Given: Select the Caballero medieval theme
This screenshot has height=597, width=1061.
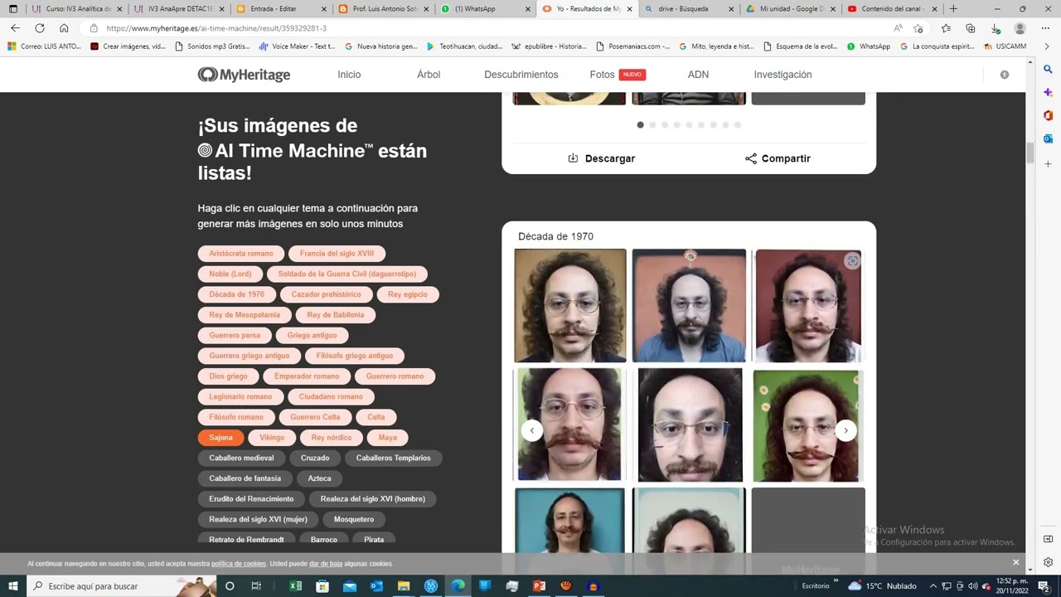Looking at the screenshot, I should pyautogui.click(x=241, y=458).
